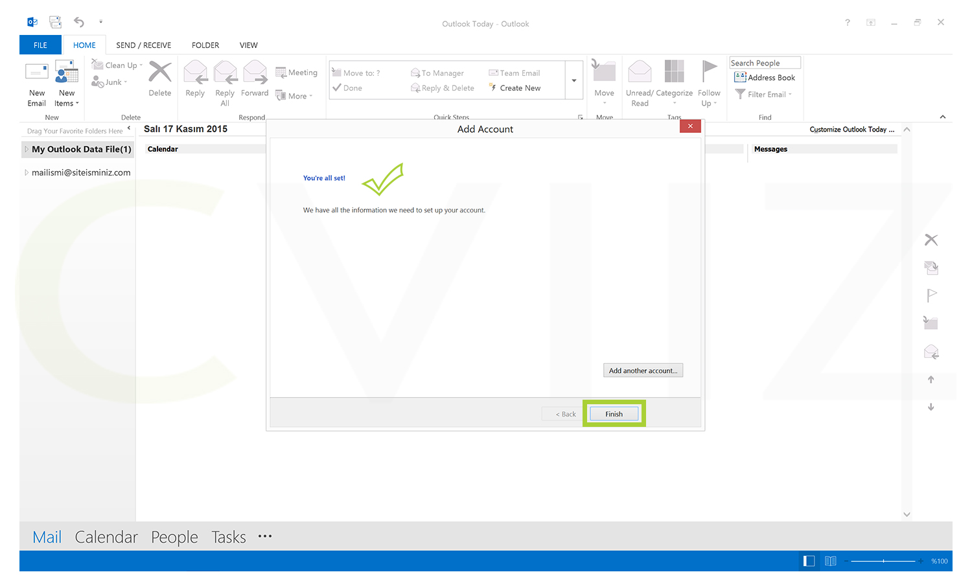
Task: Click the Undo arrow in title bar
Action: pos(78,22)
